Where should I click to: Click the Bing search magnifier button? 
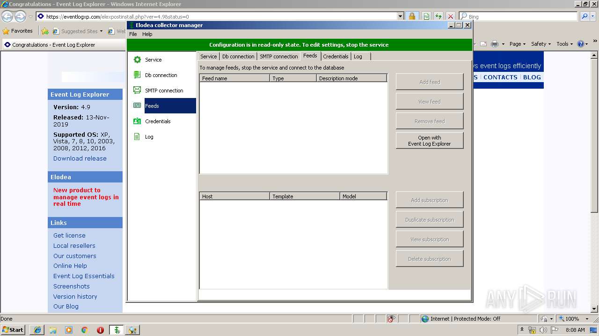[x=584, y=16]
